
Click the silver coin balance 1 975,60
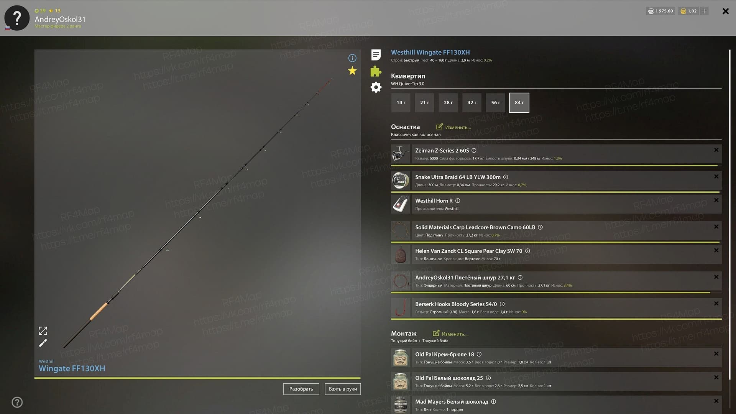660,11
